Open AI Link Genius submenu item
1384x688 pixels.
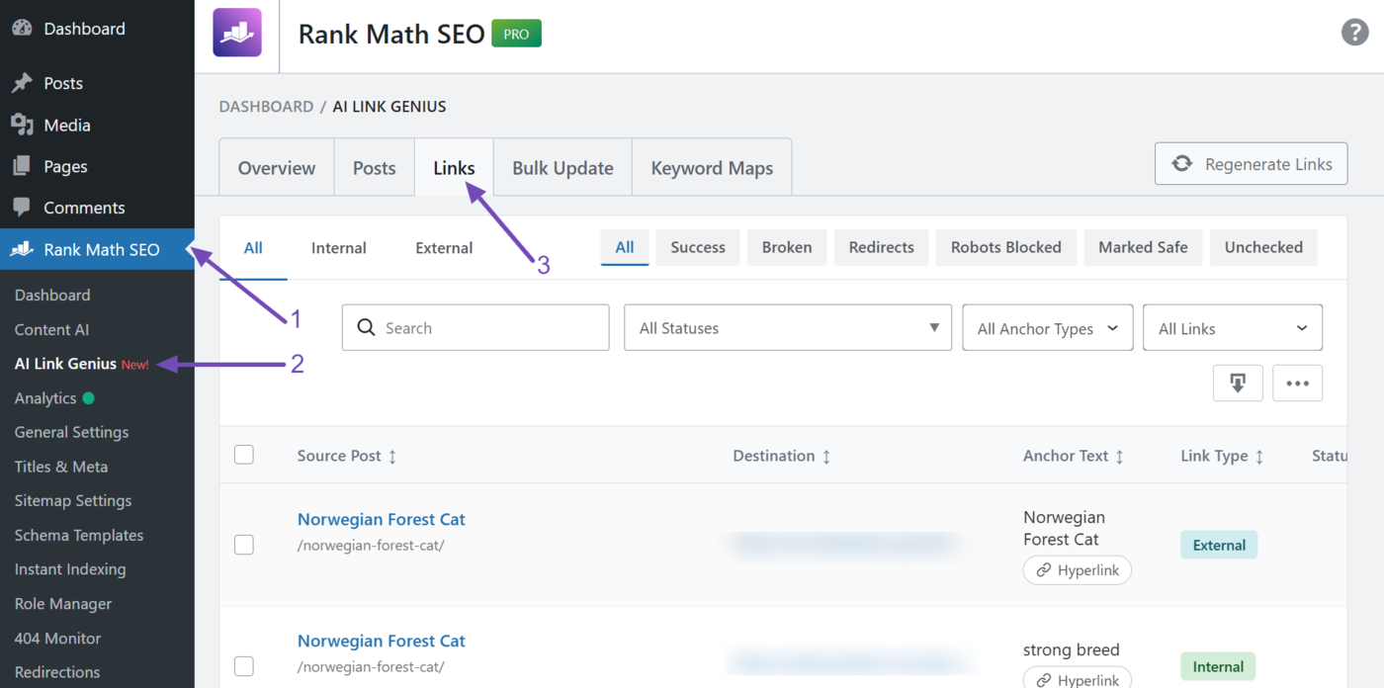(65, 364)
